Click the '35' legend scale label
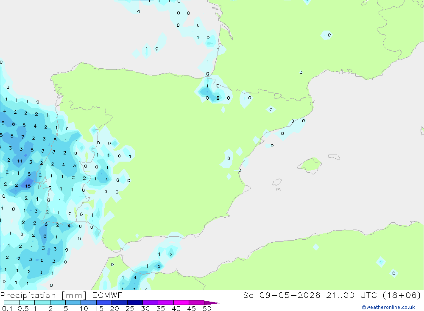 [161, 308]
